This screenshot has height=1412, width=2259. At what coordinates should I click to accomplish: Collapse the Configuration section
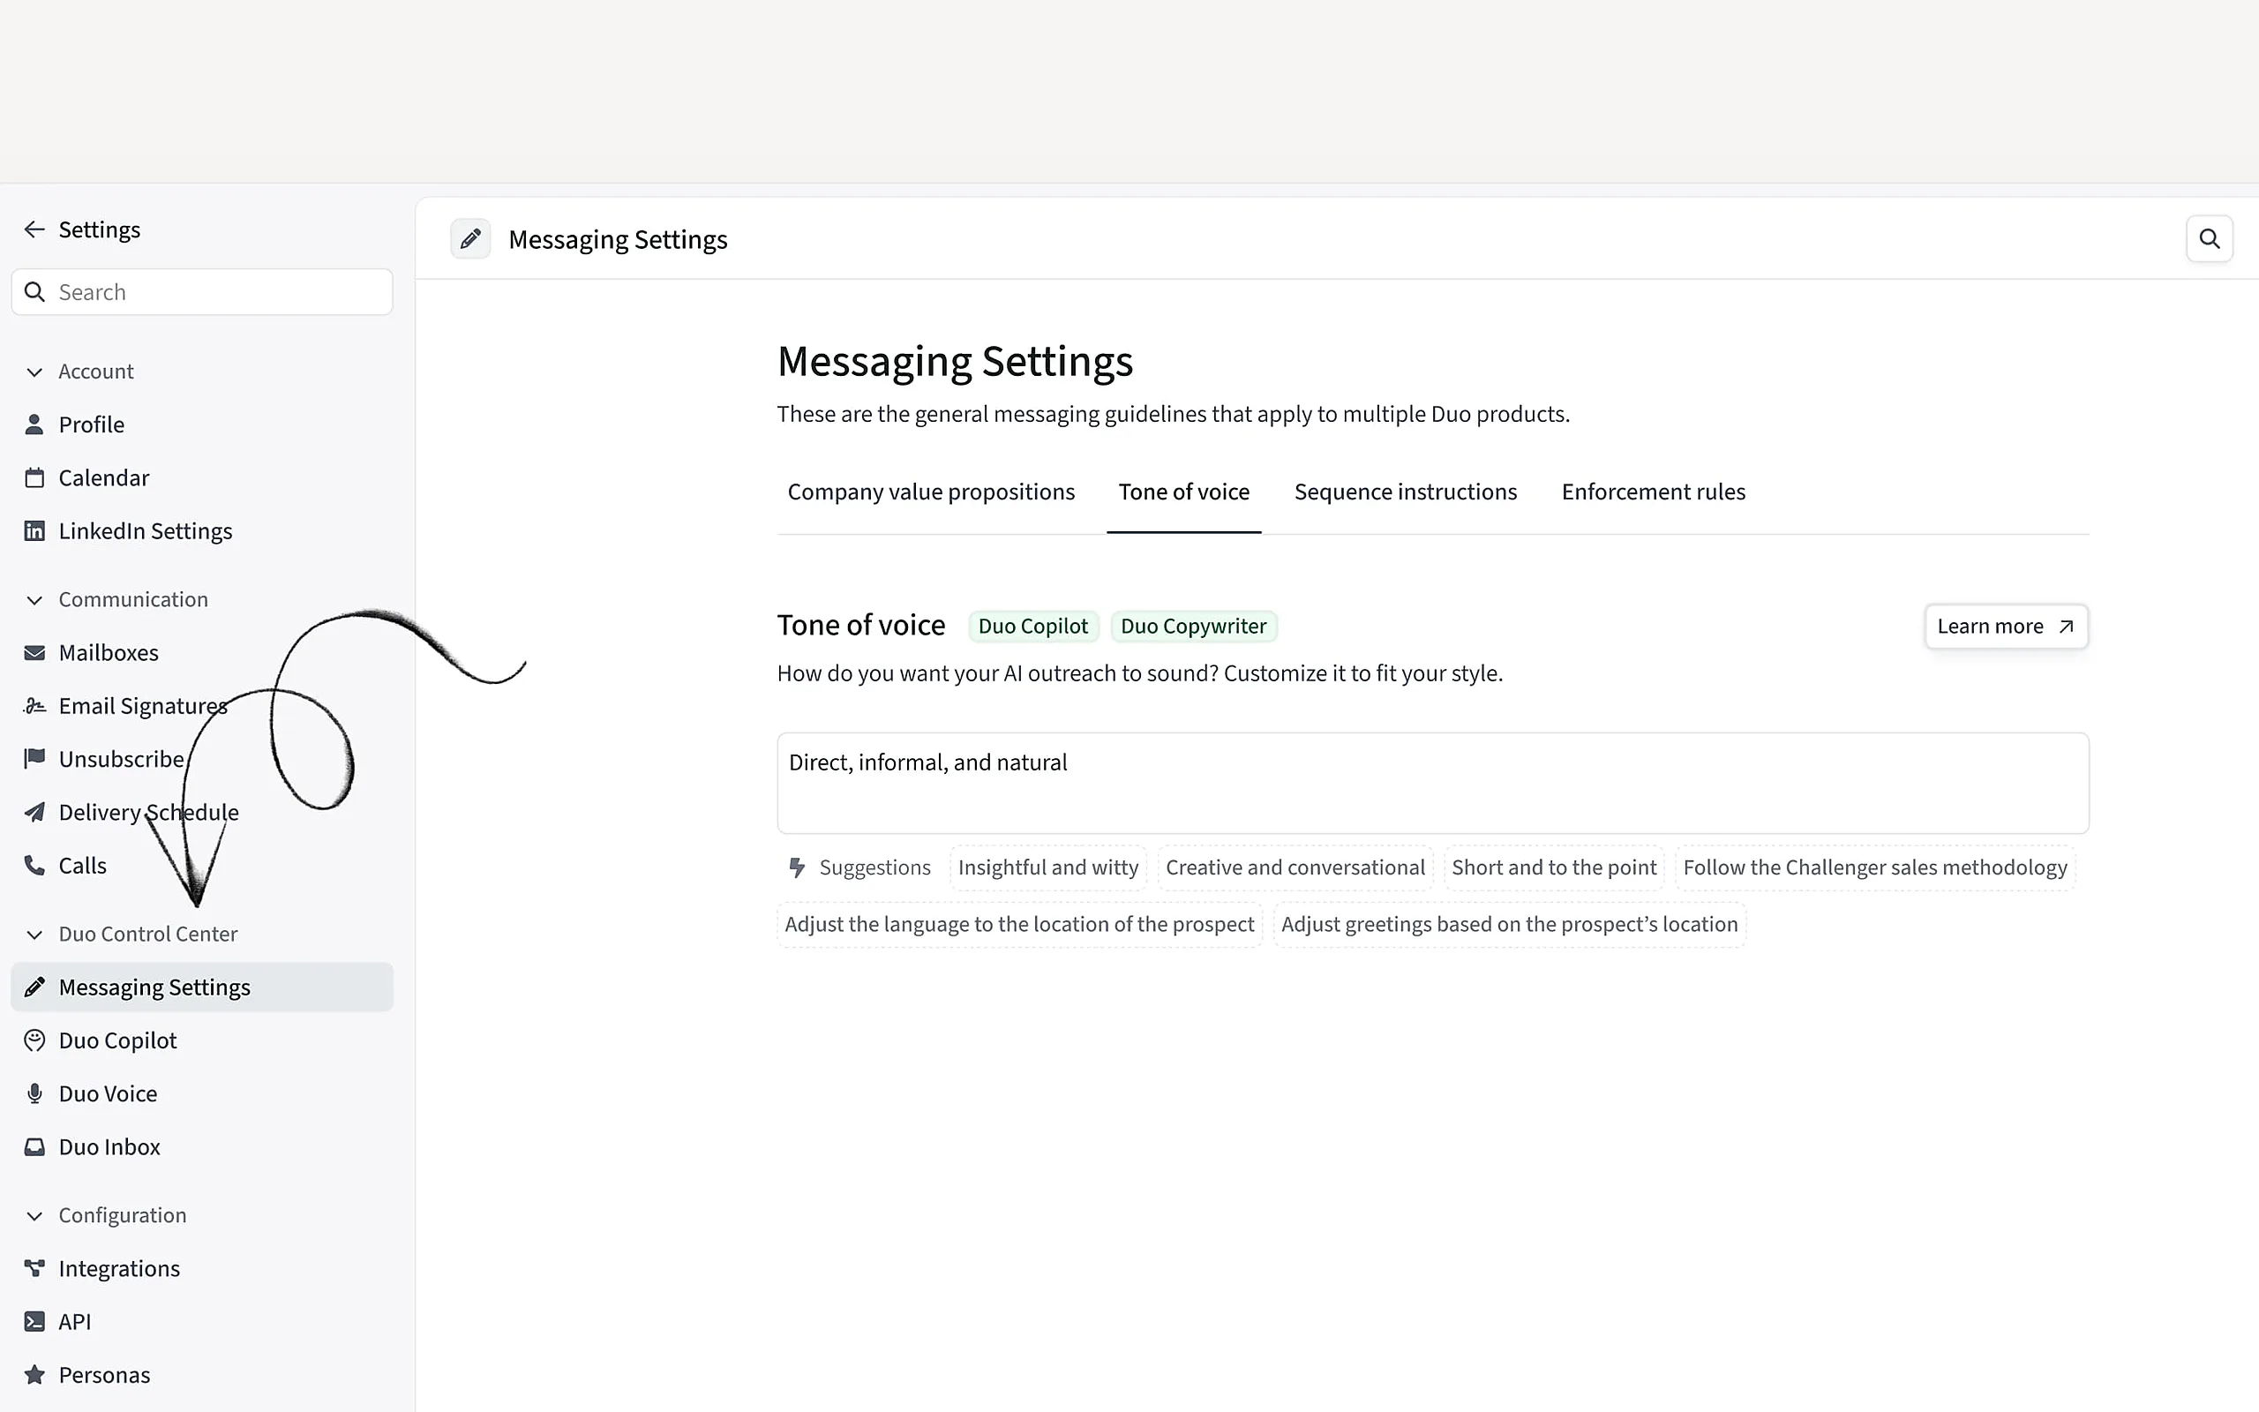coord(34,1215)
